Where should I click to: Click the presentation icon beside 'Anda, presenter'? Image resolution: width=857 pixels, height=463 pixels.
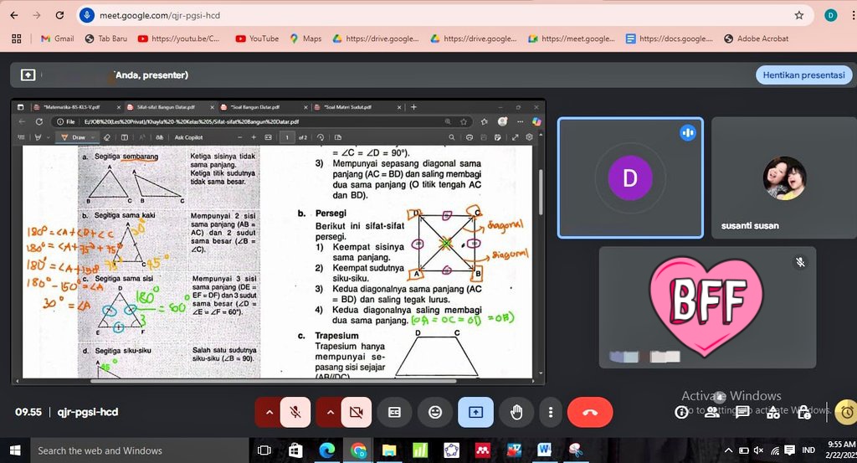tap(28, 75)
